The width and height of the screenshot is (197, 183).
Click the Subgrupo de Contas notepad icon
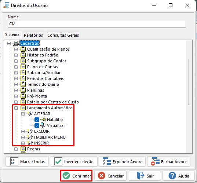click(x=23, y=61)
